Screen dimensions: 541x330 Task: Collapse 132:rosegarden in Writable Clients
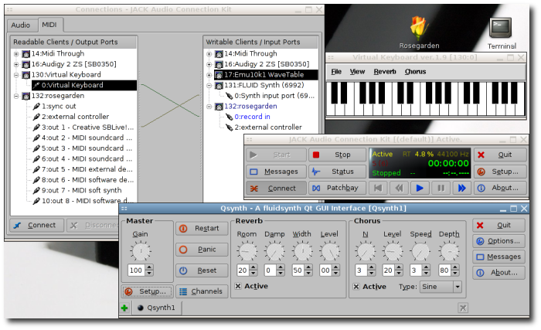[209, 107]
